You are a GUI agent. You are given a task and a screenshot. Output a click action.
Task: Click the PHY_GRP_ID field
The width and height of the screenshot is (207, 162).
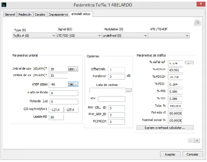pyautogui.click(x=117, y=115)
